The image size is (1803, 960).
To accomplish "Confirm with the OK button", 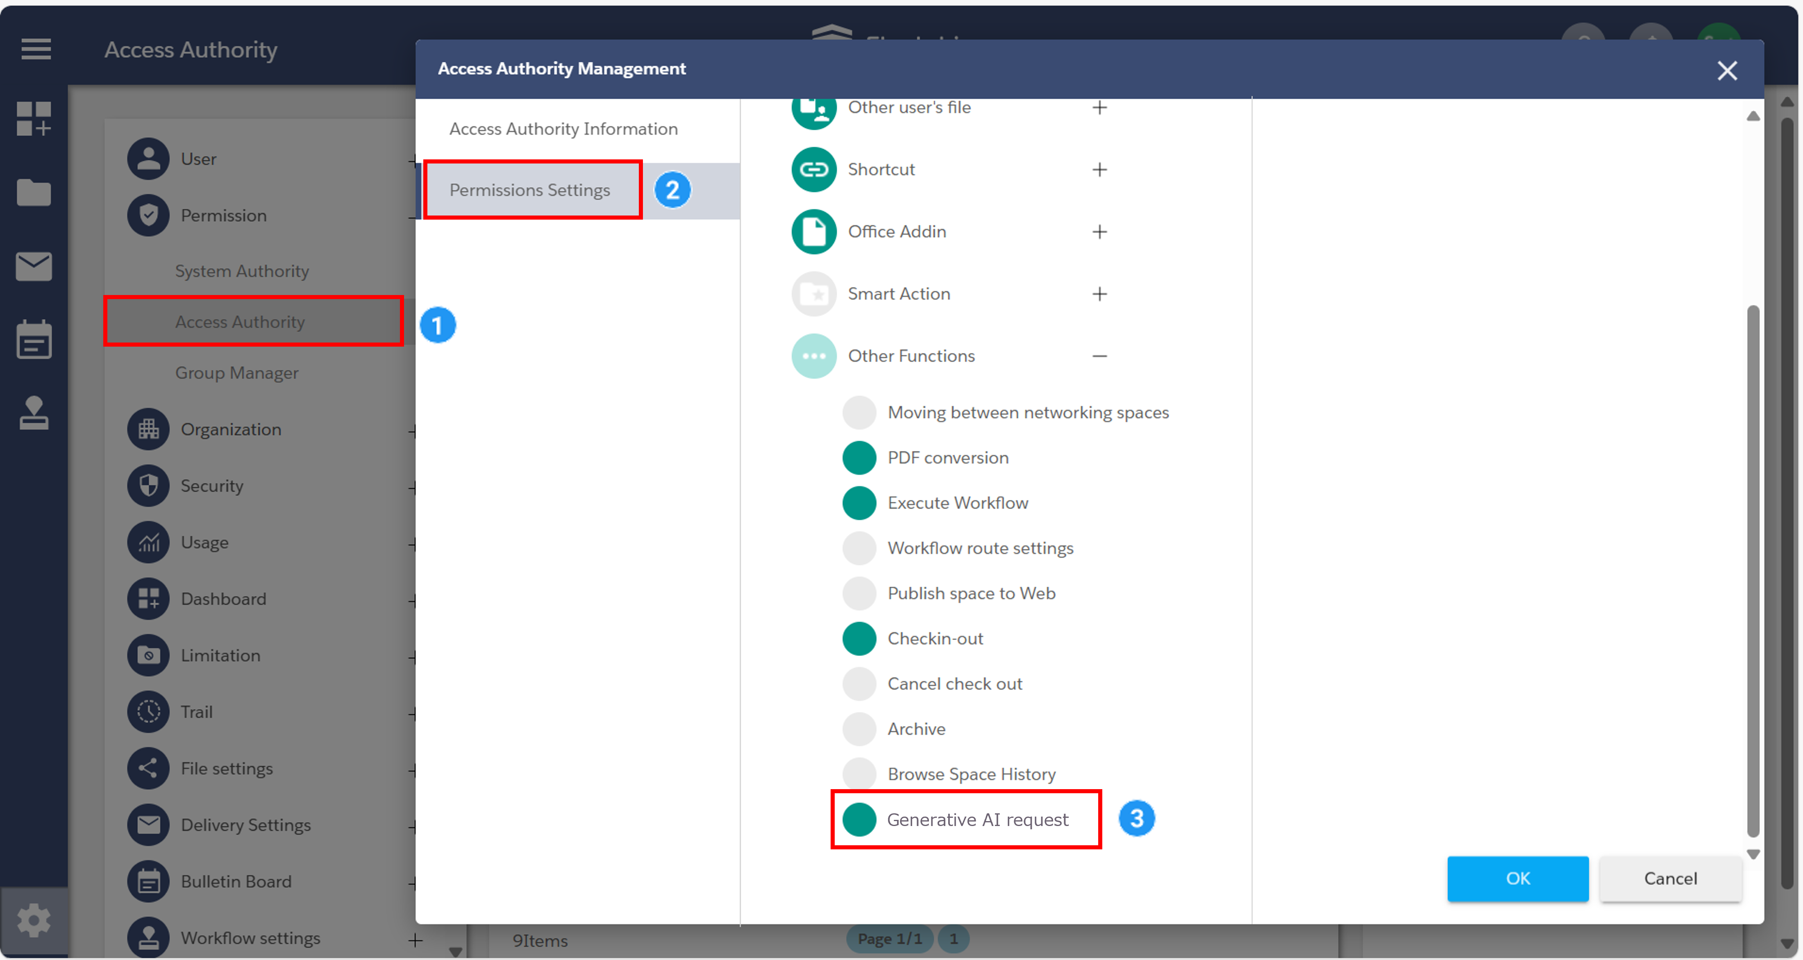I will click(x=1517, y=878).
